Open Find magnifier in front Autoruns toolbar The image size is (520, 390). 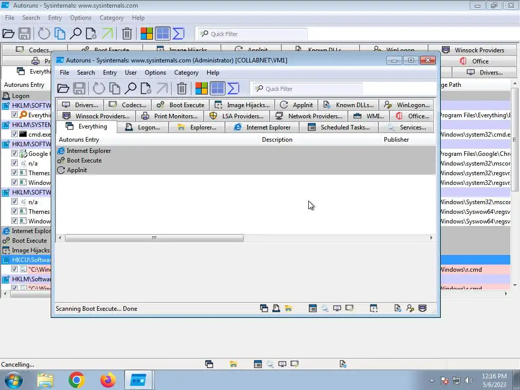131,88
